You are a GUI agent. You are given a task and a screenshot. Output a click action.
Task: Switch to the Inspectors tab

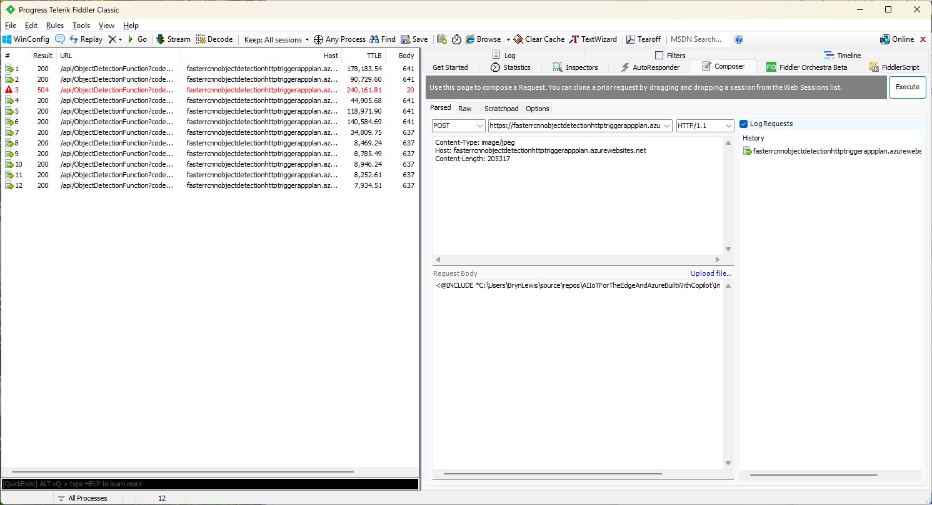(x=575, y=67)
